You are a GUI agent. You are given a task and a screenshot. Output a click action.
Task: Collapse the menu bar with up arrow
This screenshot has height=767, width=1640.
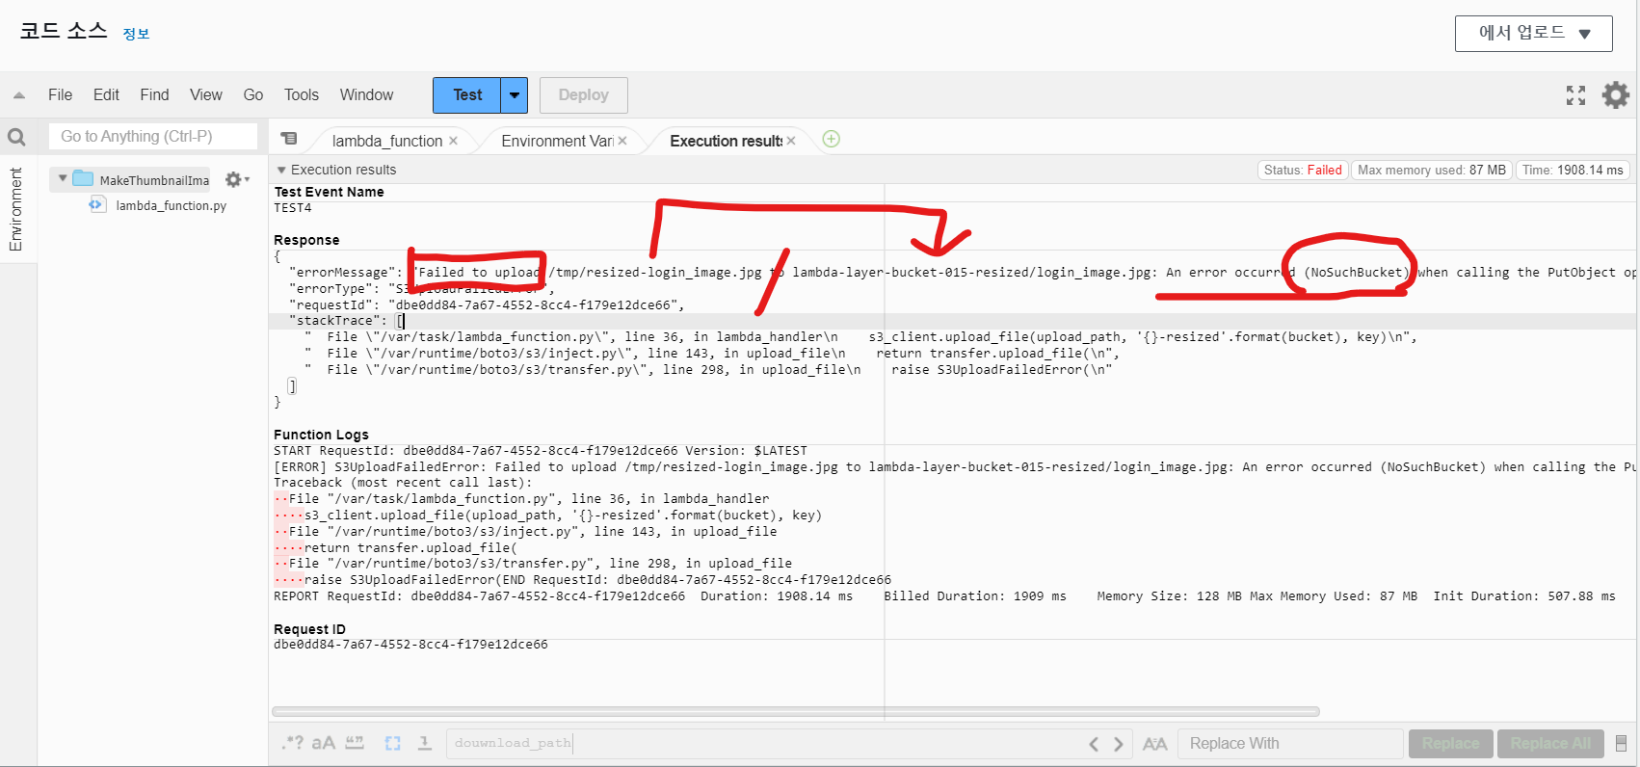pyautogui.click(x=18, y=95)
